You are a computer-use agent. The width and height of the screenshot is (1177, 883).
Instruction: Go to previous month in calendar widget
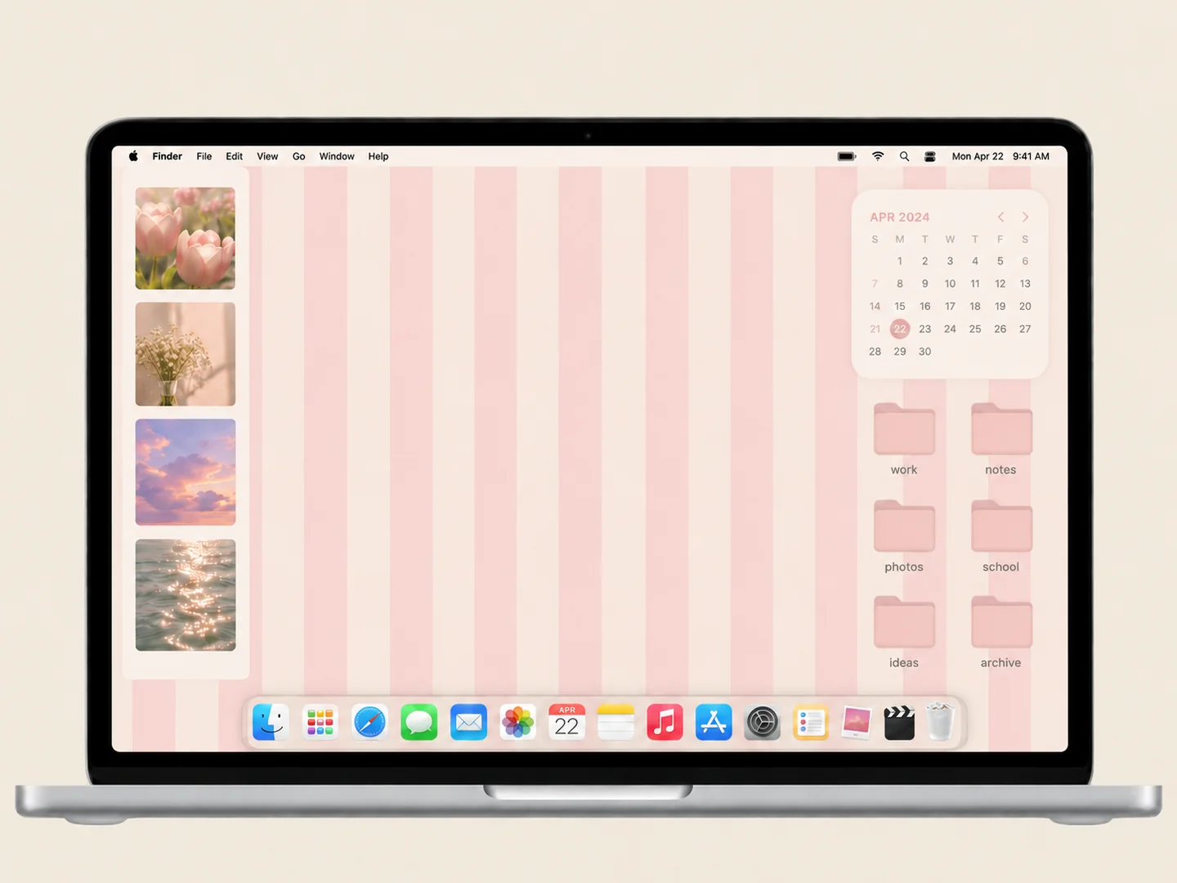pos(1000,217)
